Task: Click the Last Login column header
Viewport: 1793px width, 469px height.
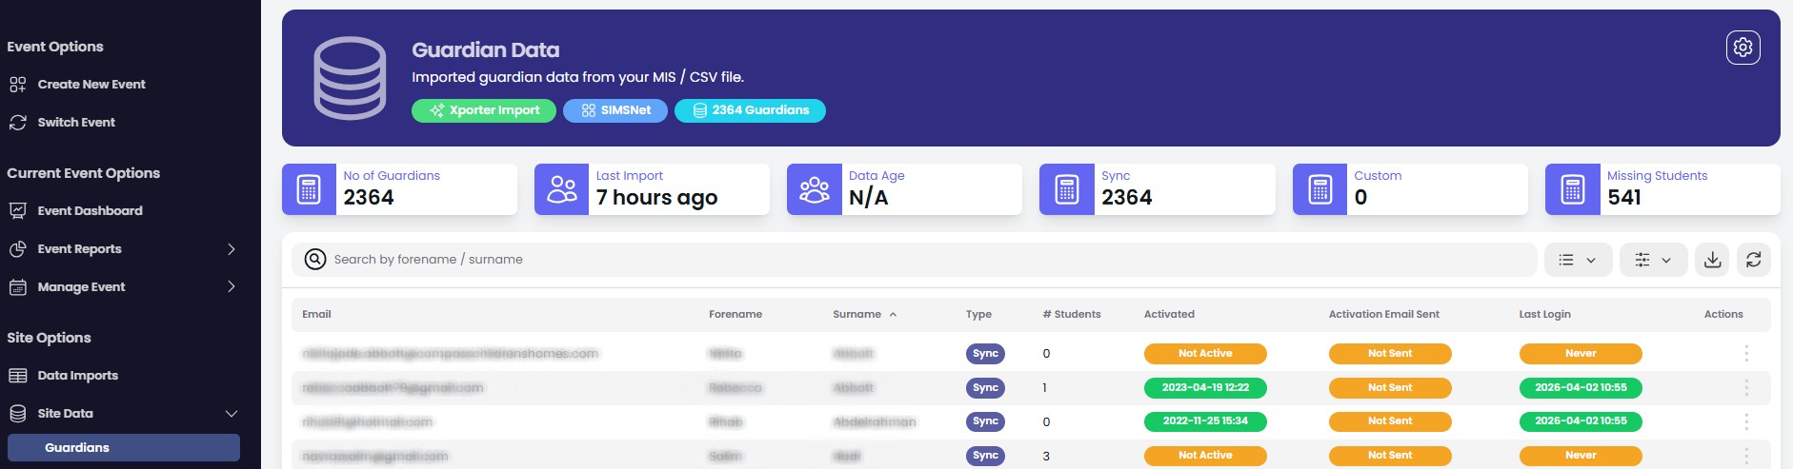Action: point(1544,314)
